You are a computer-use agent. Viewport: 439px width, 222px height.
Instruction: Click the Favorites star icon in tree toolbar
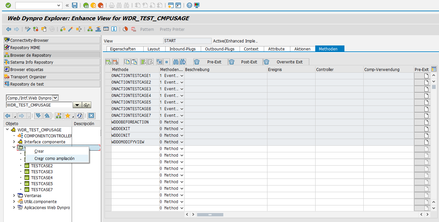pyautogui.click(x=69, y=116)
